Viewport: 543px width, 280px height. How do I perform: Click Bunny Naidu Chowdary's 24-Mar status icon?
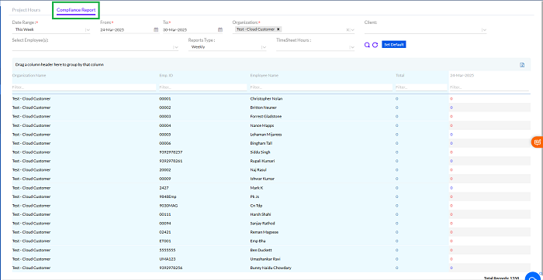tap(451, 268)
